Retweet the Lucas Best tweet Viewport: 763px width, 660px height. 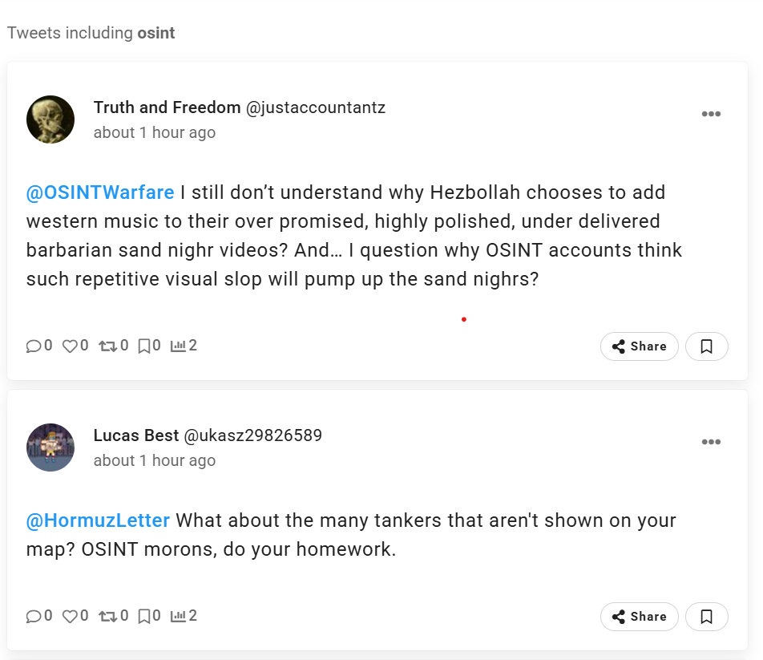[107, 617]
